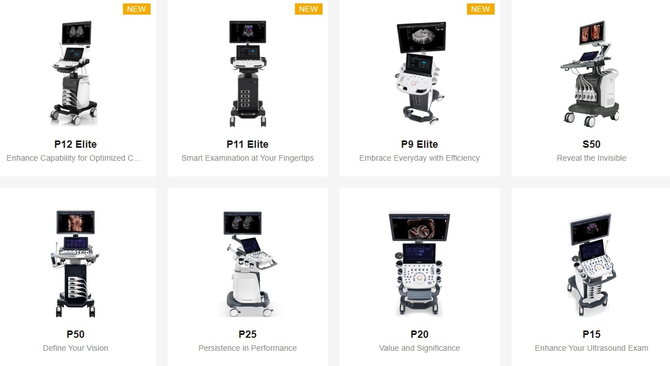This screenshot has height=366, width=670.
Task: Open the P25 ultrasound machine image
Action: [x=248, y=263]
